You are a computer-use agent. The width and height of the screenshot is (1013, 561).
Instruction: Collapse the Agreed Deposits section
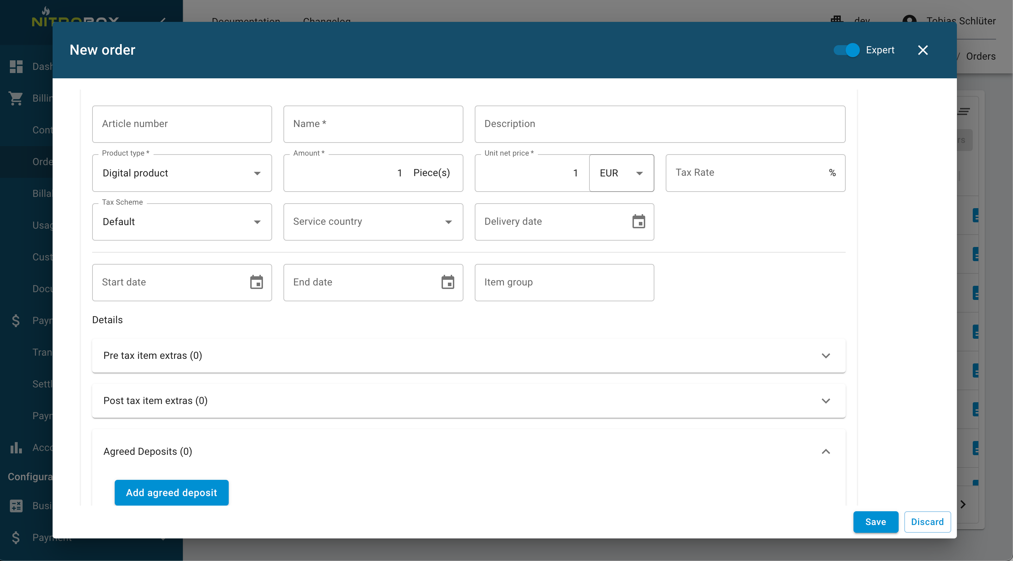pos(826,452)
